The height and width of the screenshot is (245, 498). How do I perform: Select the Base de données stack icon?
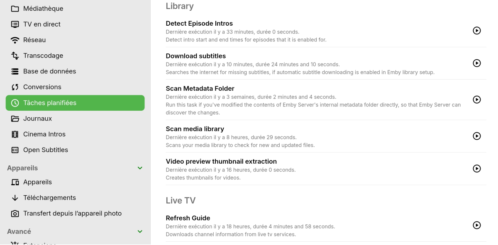point(15,71)
